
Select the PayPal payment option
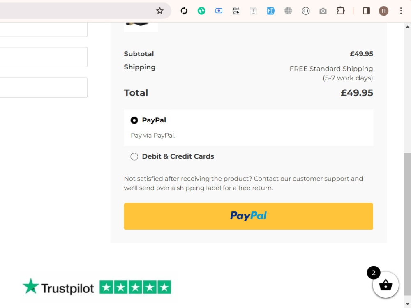point(134,120)
